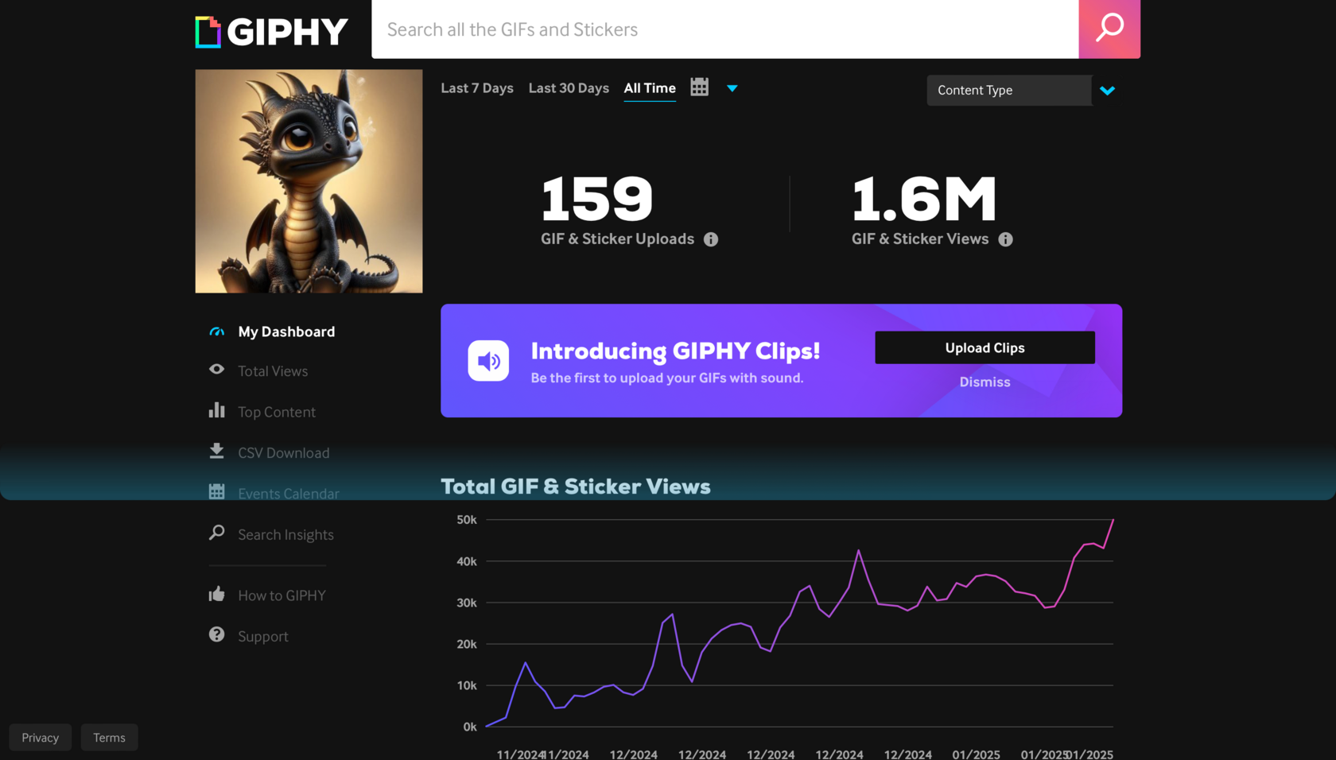Click the Search Insights magnifier icon
The width and height of the screenshot is (1336, 760).
pos(216,533)
